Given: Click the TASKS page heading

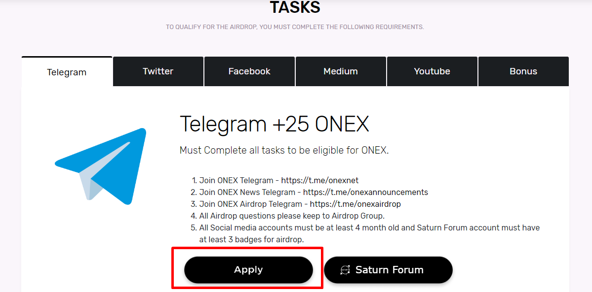Looking at the screenshot, I should pos(295,7).
